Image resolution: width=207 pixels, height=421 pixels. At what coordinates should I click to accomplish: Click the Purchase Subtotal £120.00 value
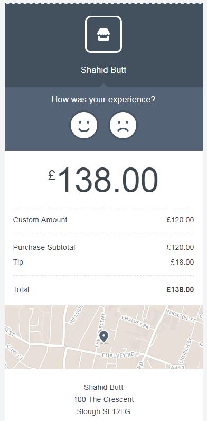click(x=180, y=247)
